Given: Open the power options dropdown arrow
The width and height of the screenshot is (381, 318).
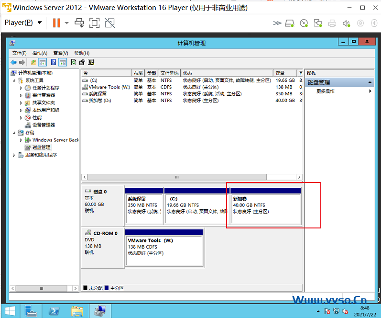Looking at the screenshot, I should click(x=66, y=23).
